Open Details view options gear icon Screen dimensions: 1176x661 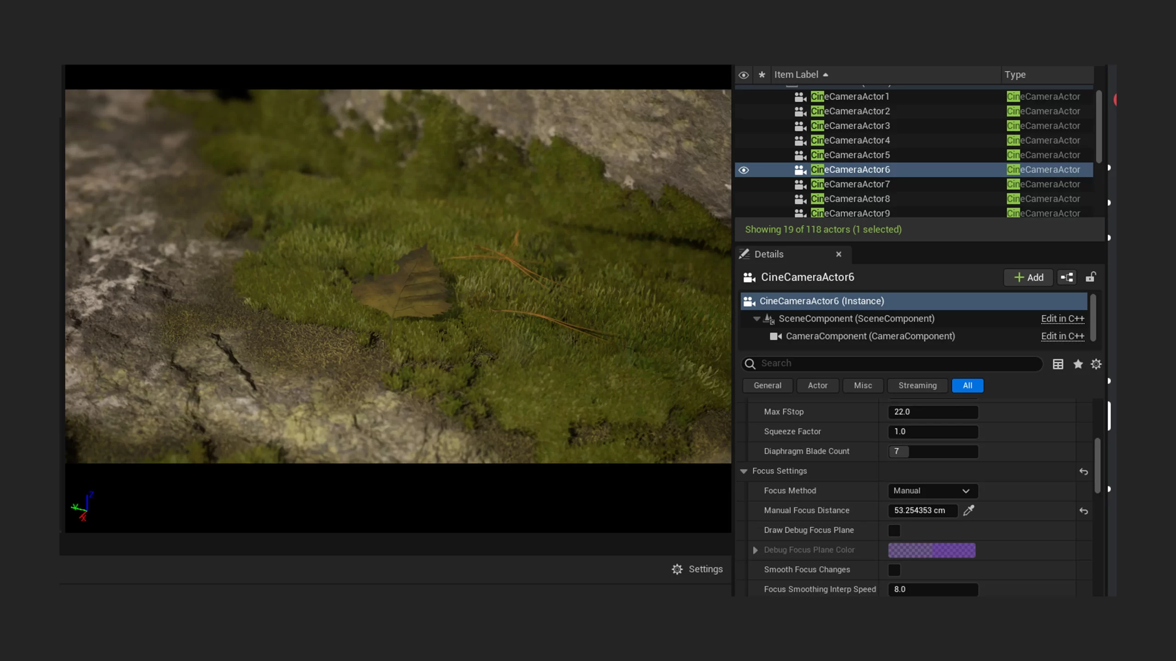1096,364
